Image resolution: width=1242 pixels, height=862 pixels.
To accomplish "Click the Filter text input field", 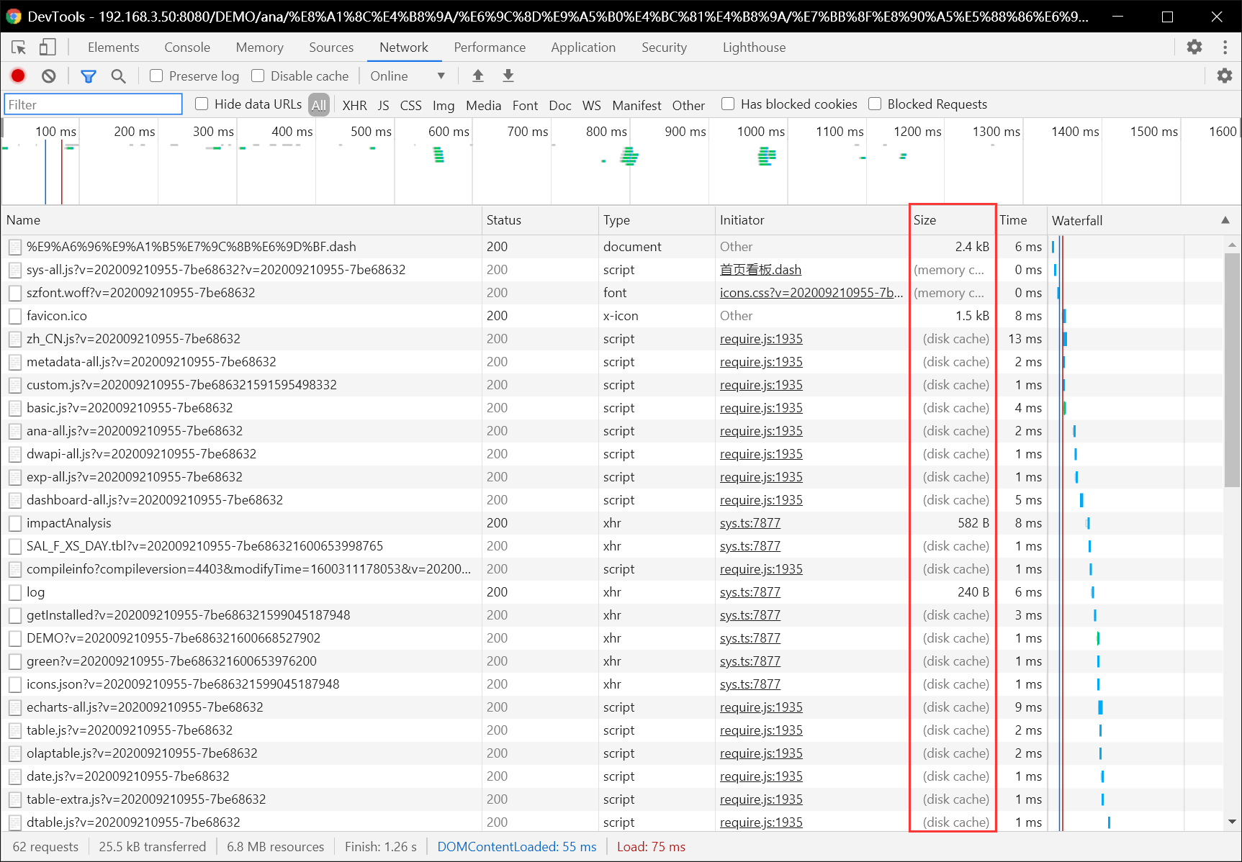I will 94,104.
